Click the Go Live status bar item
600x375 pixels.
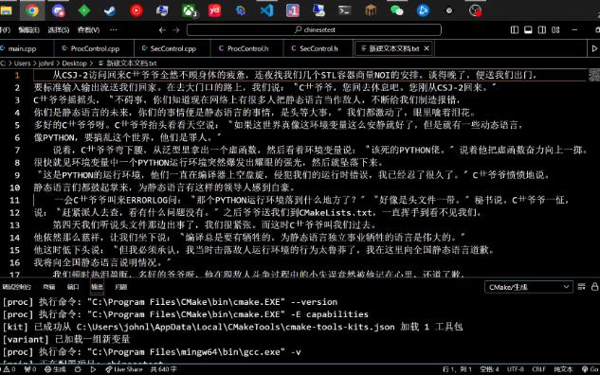[x=591, y=369]
